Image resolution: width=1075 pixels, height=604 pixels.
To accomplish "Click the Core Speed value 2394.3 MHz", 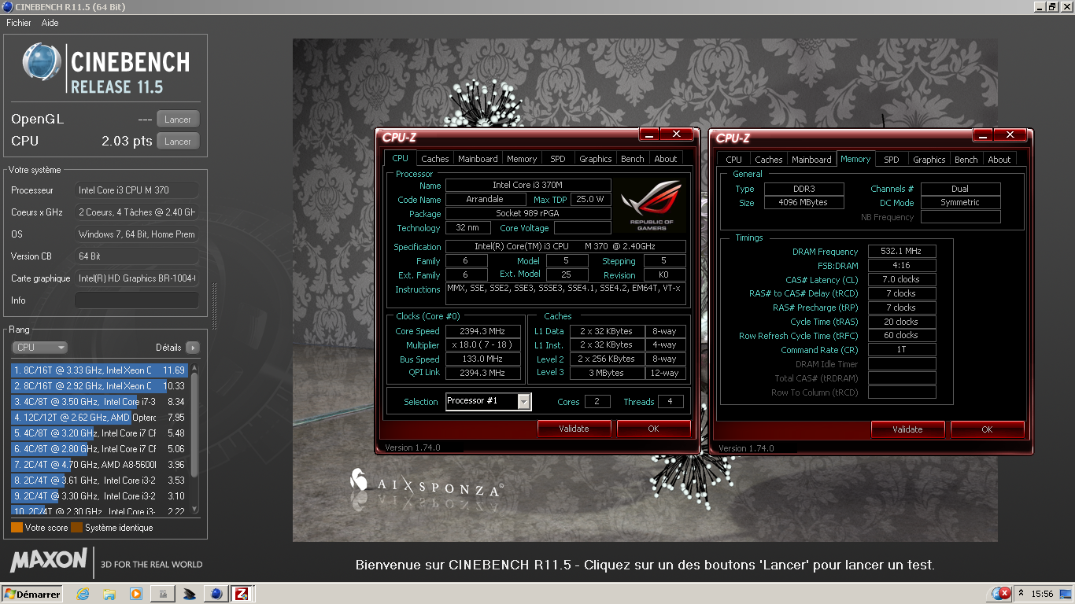I will click(483, 331).
